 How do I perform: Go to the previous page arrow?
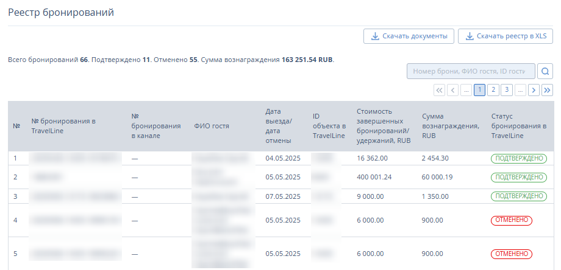pos(452,90)
